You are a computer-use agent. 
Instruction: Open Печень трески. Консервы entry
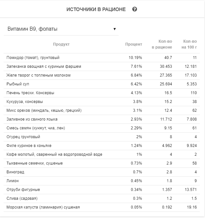(30, 93)
